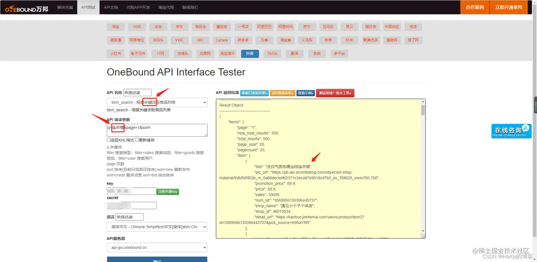Open 淘宝代购 in the top menu
Viewport: 537px width, 262px height.
pos(166,7)
